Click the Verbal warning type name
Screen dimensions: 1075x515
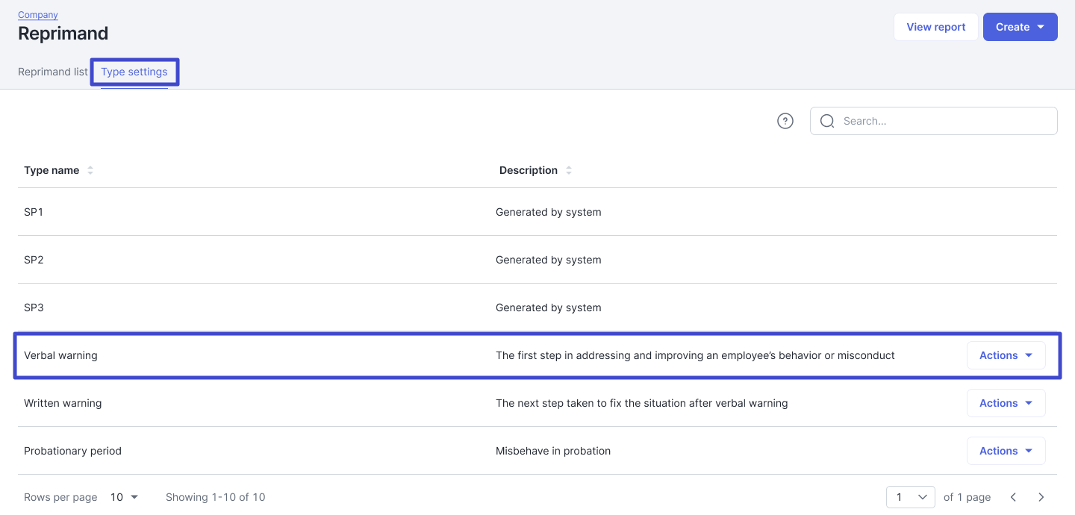click(60, 355)
